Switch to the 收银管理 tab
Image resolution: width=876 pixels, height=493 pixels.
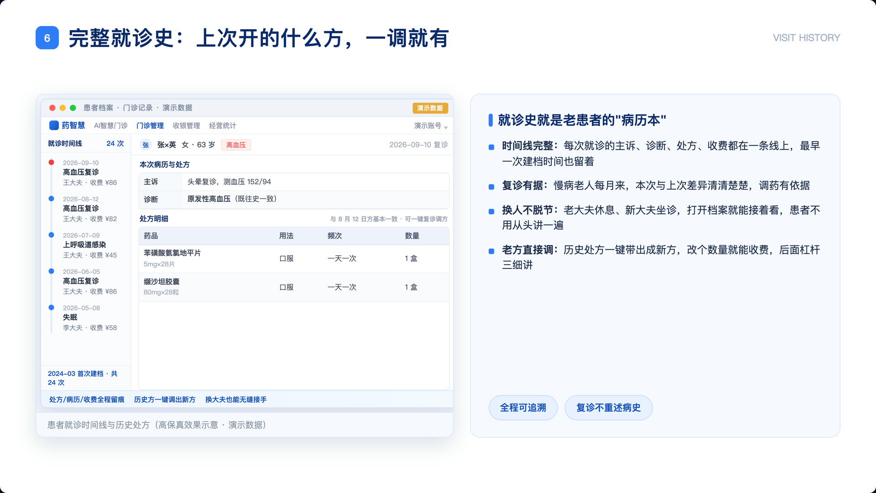[x=186, y=126]
